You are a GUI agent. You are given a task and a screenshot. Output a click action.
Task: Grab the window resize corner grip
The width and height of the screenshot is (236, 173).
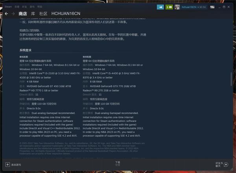coord(232,169)
